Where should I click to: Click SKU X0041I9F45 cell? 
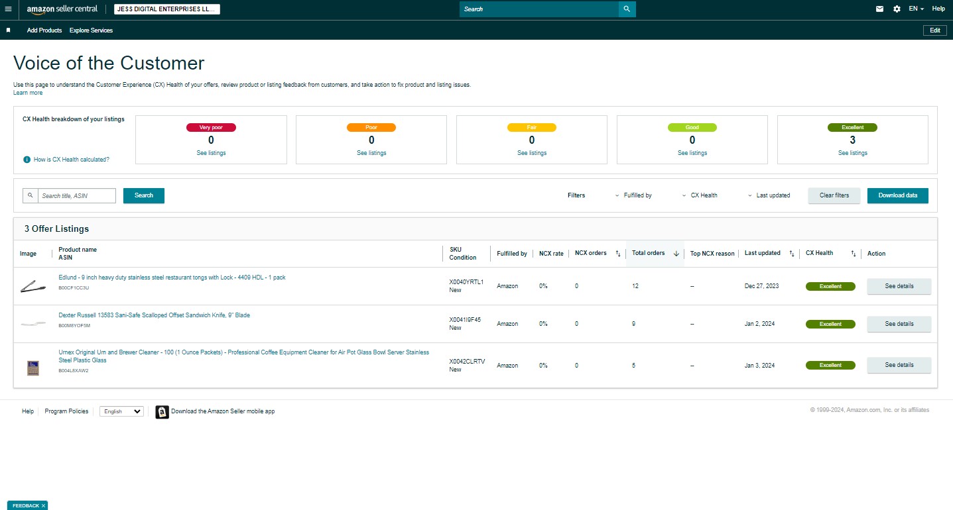[465, 320]
